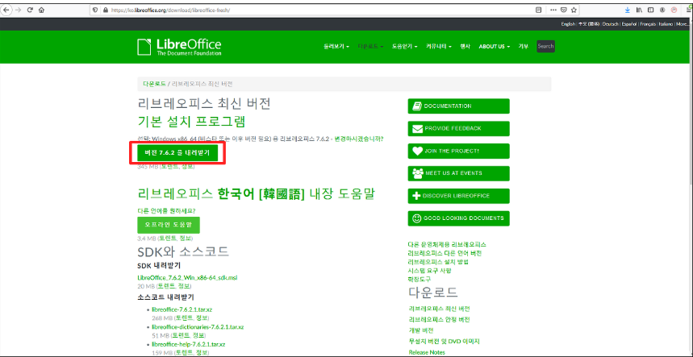Image resolution: width=693 pixels, height=357 pixels.
Task: Open the JOIN THE PROJECT! button
Action: click(458, 151)
